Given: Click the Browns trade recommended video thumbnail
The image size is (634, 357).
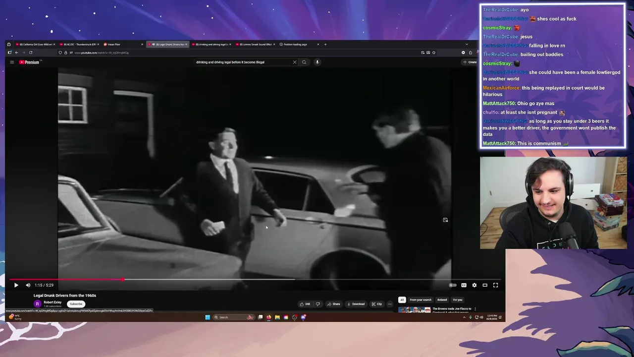Looking at the screenshot, I should (415, 310).
